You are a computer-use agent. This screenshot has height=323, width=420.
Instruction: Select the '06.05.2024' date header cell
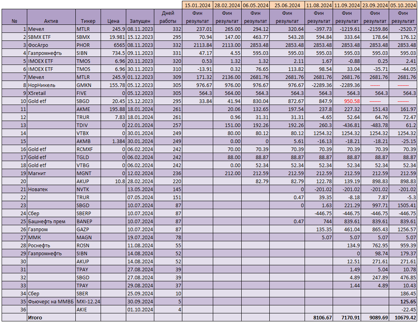[256, 5]
